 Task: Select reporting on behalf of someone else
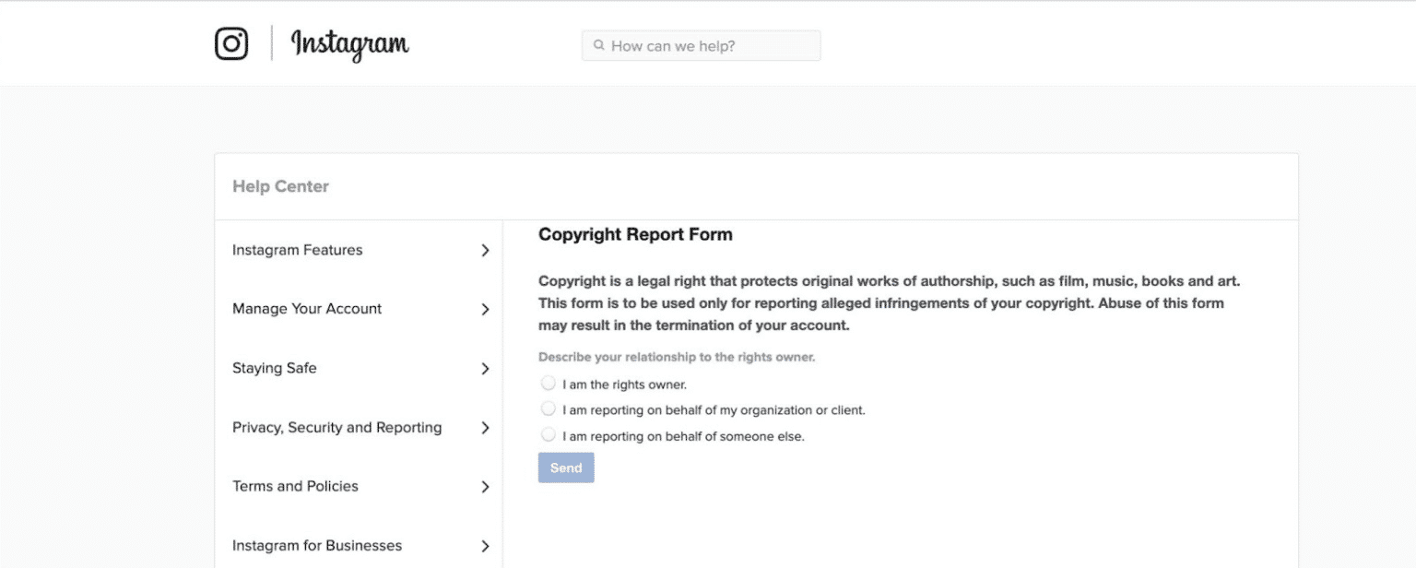click(x=549, y=433)
